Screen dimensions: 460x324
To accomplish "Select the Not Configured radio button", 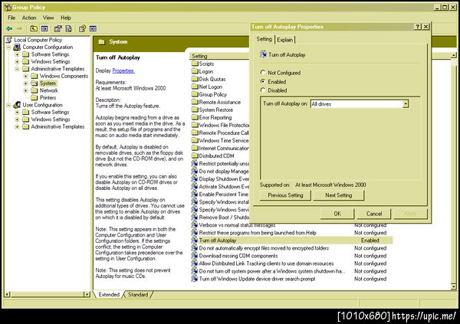I will (263, 73).
